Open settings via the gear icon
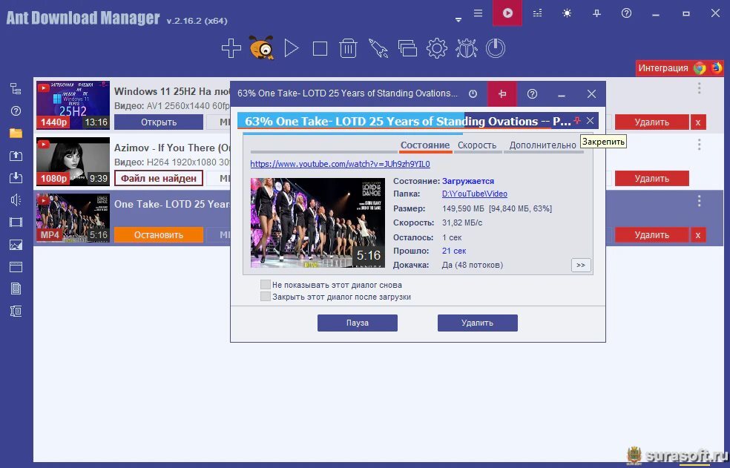 (436, 49)
